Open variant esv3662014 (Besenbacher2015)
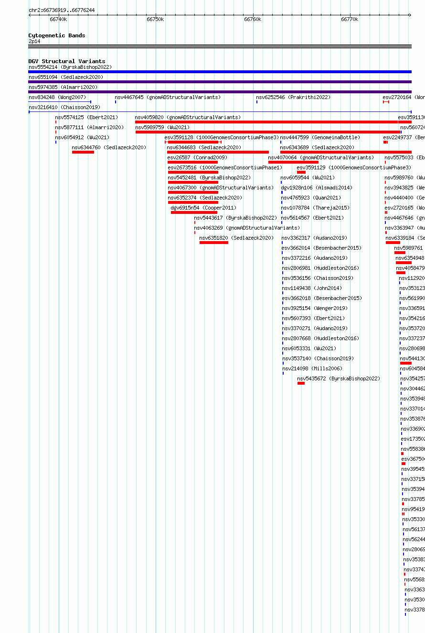 [321, 248]
